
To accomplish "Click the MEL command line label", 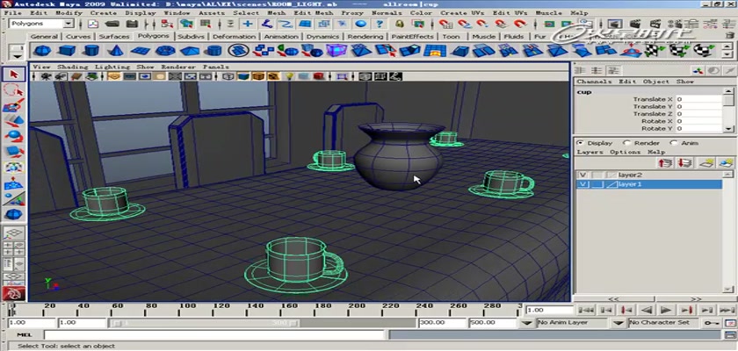I will [x=24, y=334].
